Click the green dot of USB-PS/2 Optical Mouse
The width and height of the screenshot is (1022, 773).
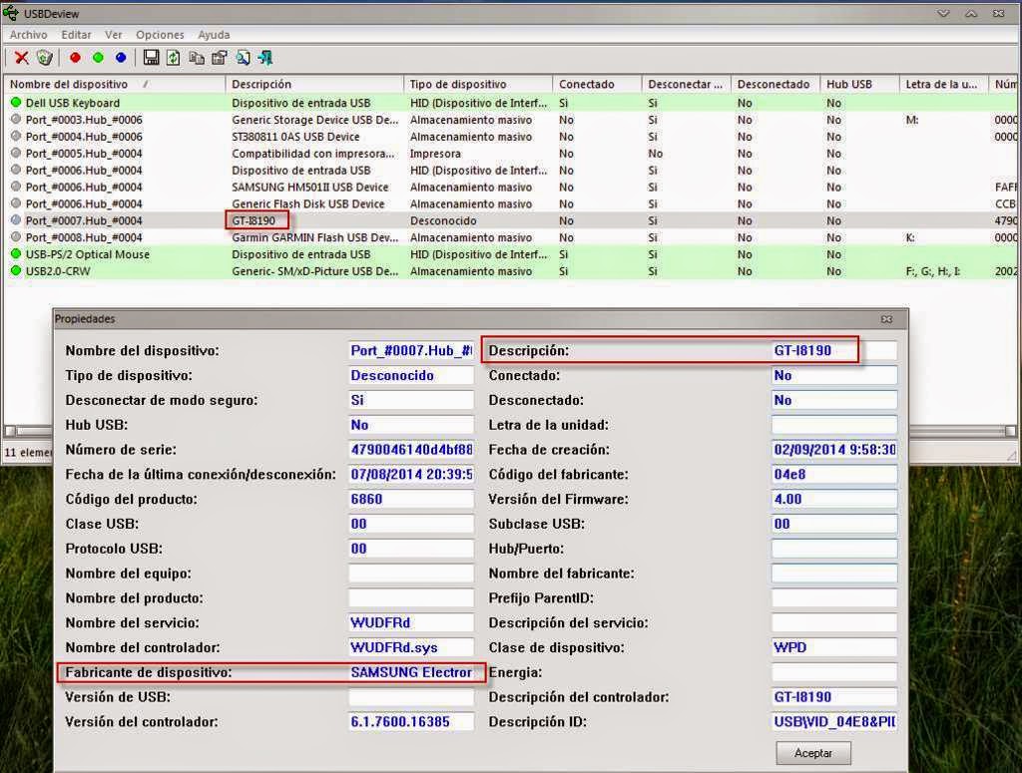pyautogui.click(x=16, y=254)
